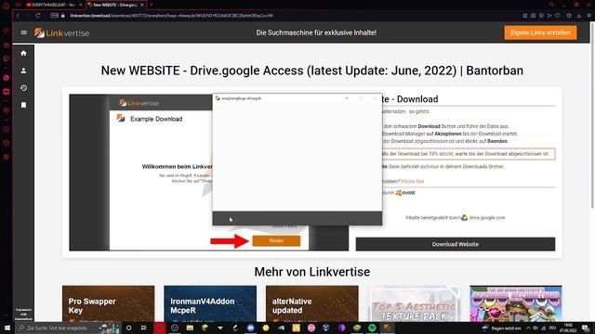Open the alterNative updated card
Viewport: 595px width, 334px height.
tap(312, 303)
